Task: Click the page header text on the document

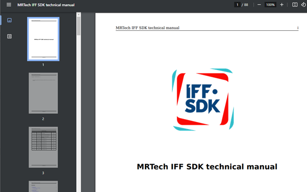Action: [147, 28]
